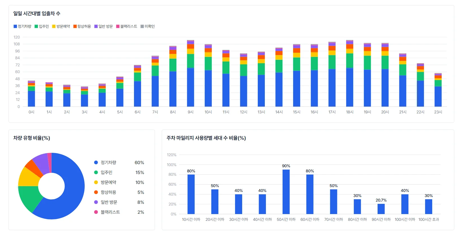Click the 120% y-axis label
Image resolution: width=458 pixels, height=235 pixels.
tap(172, 155)
